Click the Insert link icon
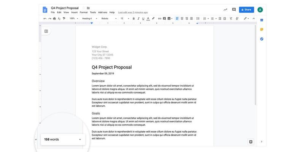 coord(159,18)
